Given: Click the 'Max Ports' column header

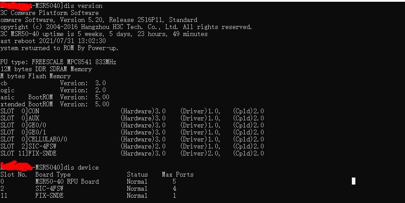Looking at the screenshot, I should click(x=177, y=174).
